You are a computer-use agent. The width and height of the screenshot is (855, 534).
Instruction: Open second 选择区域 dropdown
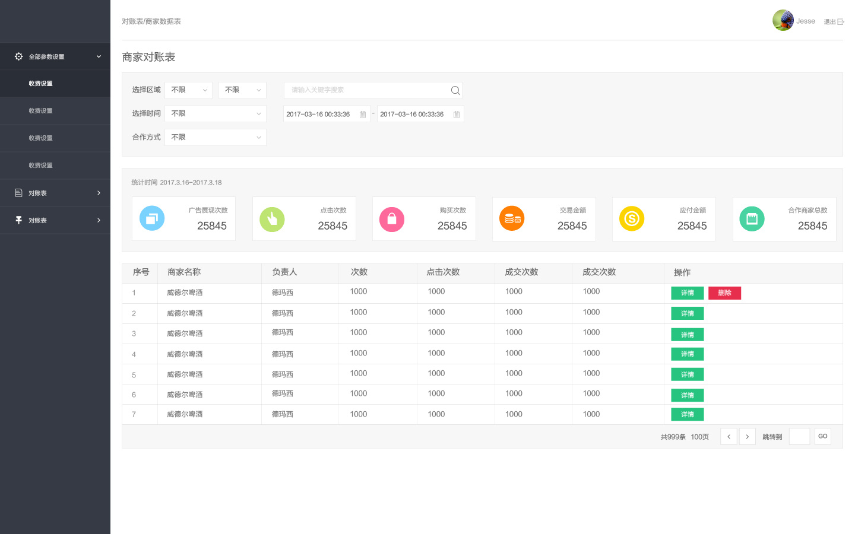pyautogui.click(x=242, y=90)
